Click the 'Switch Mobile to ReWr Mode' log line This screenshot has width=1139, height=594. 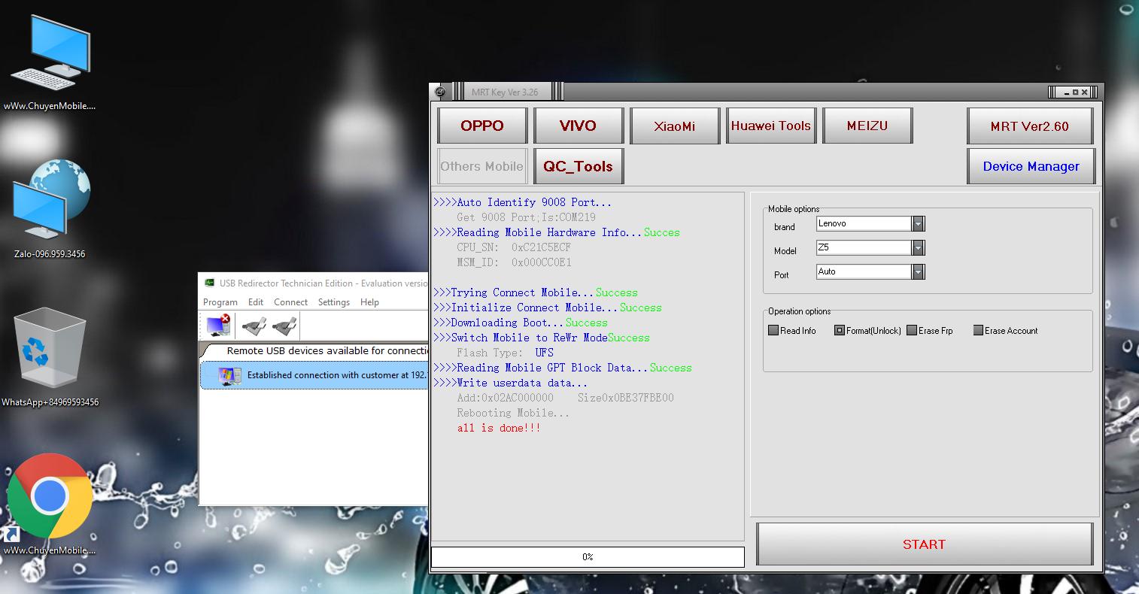(541, 338)
